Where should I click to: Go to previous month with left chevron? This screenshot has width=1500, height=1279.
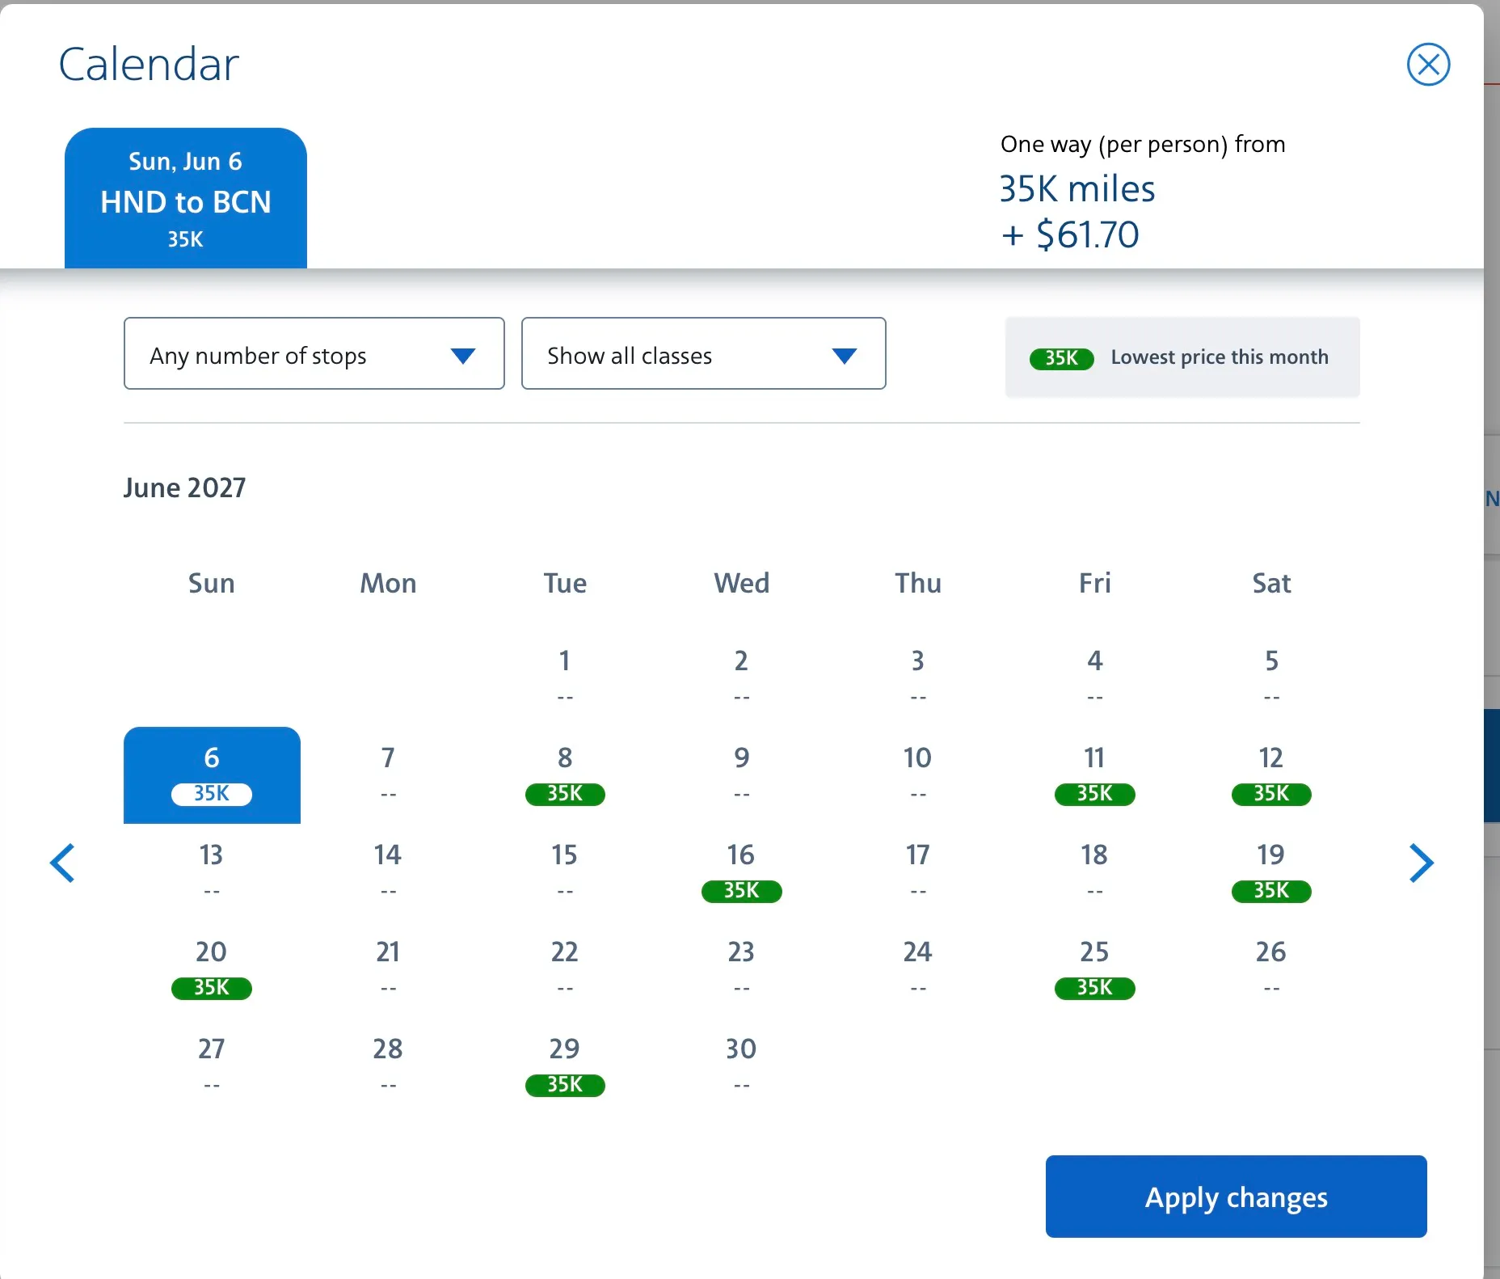(62, 863)
